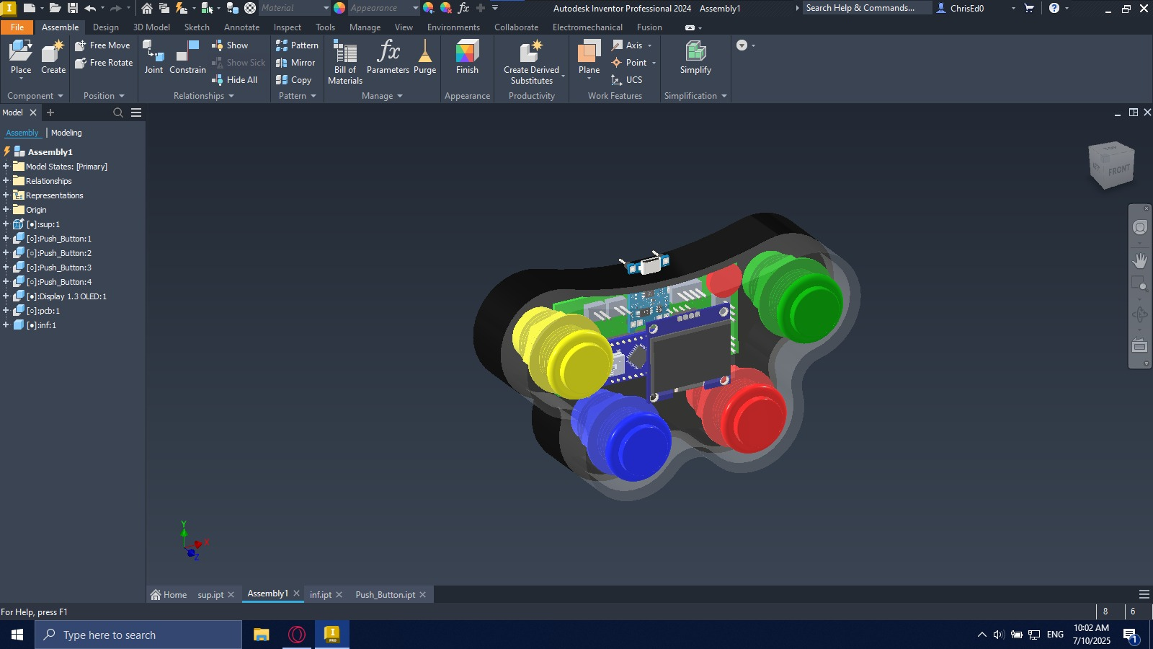
Task: Click Hide All relationships
Action: 235,80
